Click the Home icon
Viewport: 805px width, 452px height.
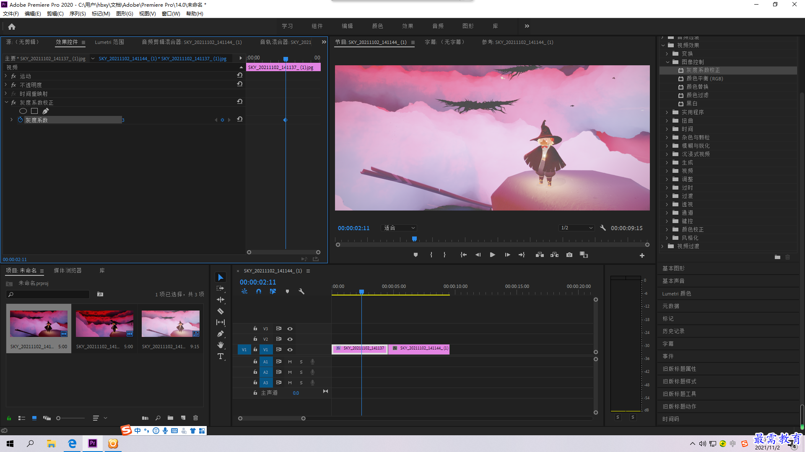pos(12,26)
